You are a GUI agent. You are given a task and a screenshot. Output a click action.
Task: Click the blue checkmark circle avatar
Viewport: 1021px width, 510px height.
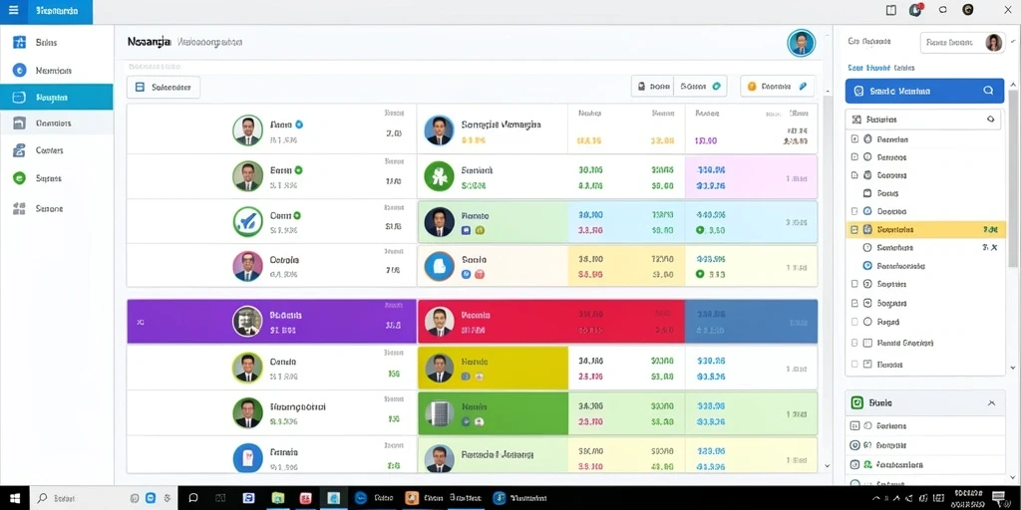coord(247,221)
